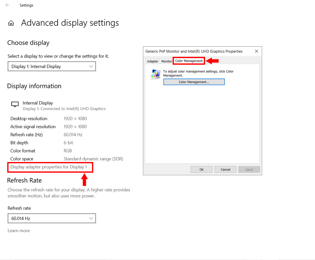Image resolution: width=315 pixels, height=260 pixels.
Task: Switch to the Adapter tab
Action: point(153,61)
